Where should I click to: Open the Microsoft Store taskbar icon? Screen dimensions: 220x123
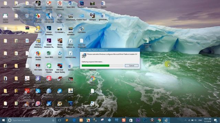click(x=131, y=120)
